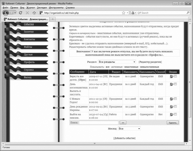Viewport: 193px width, 151px height.
Task: Click the Stop loading X icon
Action: [27, 13]
